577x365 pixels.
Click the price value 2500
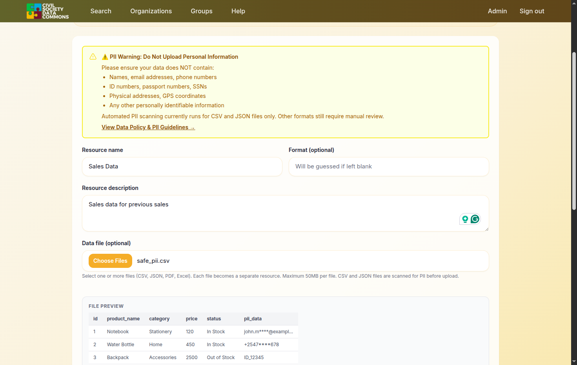click(x=192, y=358)
